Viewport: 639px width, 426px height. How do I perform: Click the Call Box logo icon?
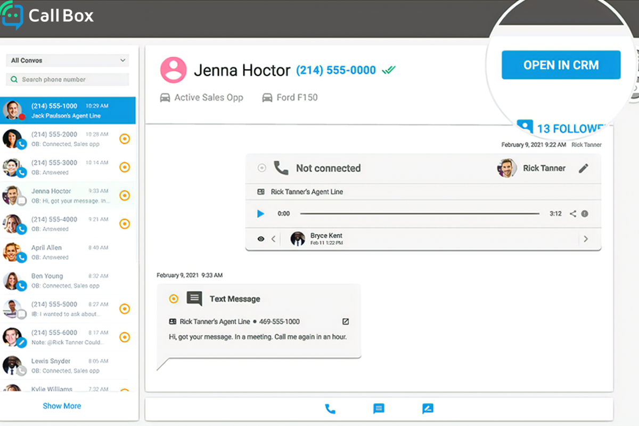click(12, 15)
